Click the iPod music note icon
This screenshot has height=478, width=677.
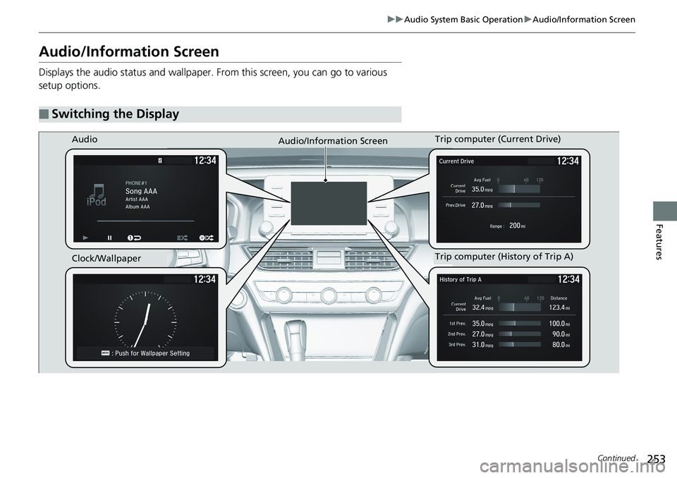pyautogui.click(x=97, y=195)
